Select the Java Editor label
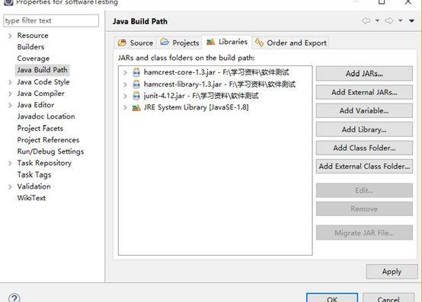 (36, 105)
